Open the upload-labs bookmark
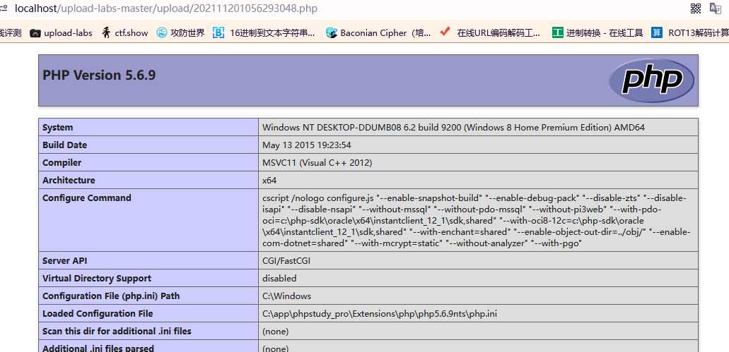 tap(61, 33)
